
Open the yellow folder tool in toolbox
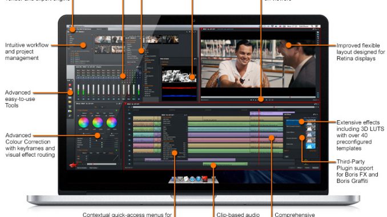point(70,102)
